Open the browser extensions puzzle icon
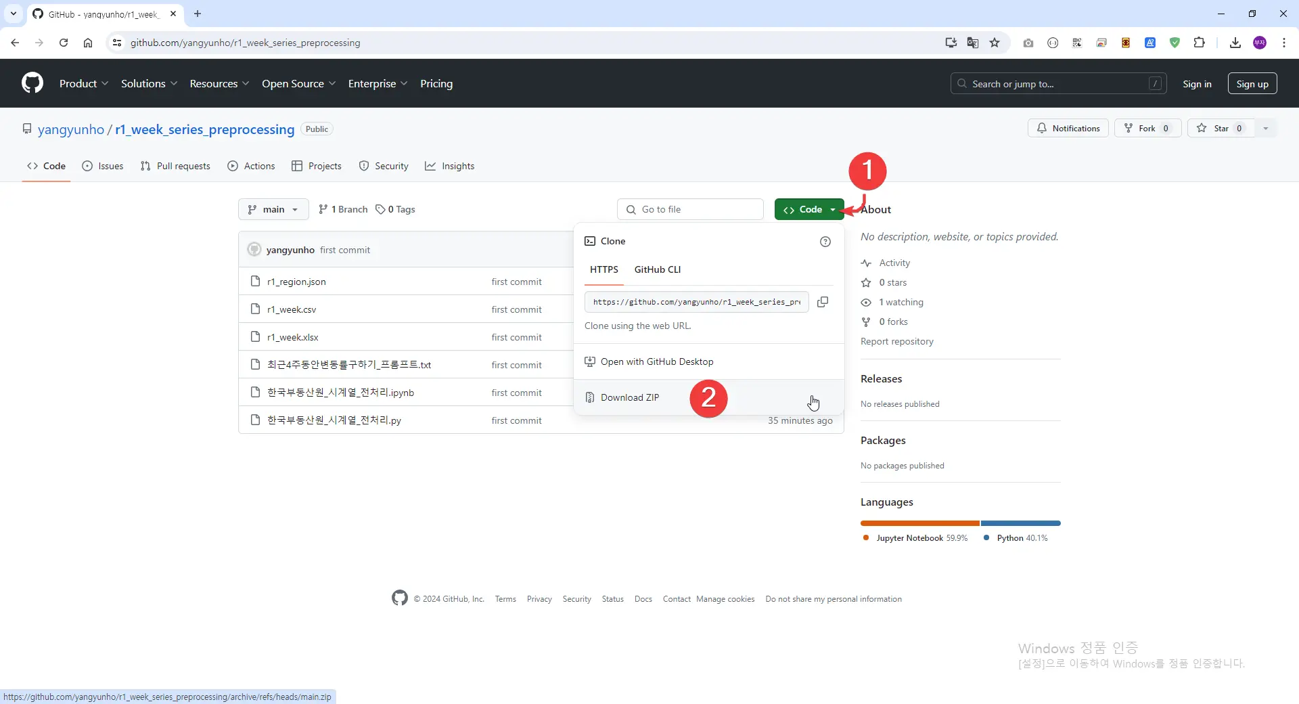 pyautogui.click(x=1200, y=43)
